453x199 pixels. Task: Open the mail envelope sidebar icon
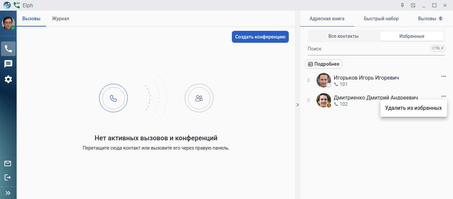(x=8, y=164)
